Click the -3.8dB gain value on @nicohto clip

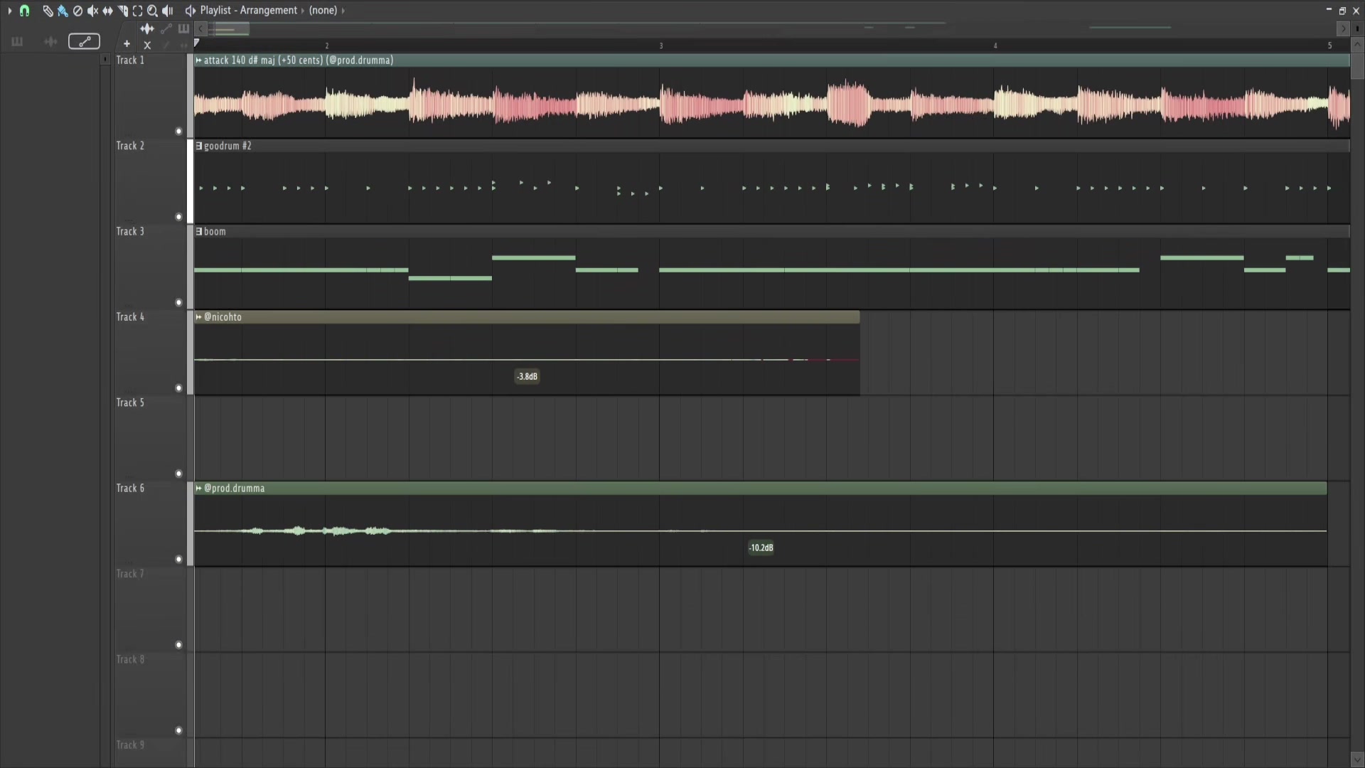(527, 376)
